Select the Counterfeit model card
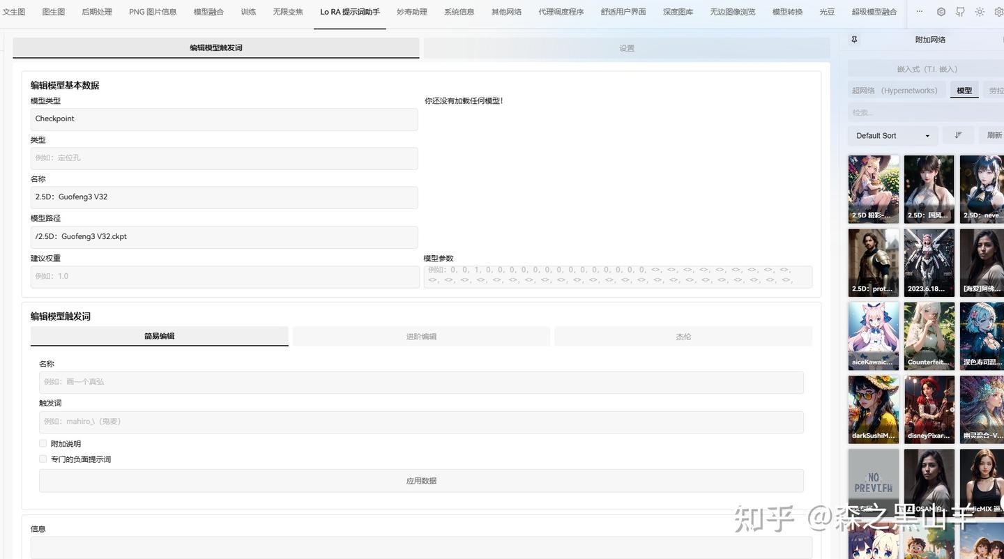Viewport: 1004px width, 559px height. [x=929, y=335]
